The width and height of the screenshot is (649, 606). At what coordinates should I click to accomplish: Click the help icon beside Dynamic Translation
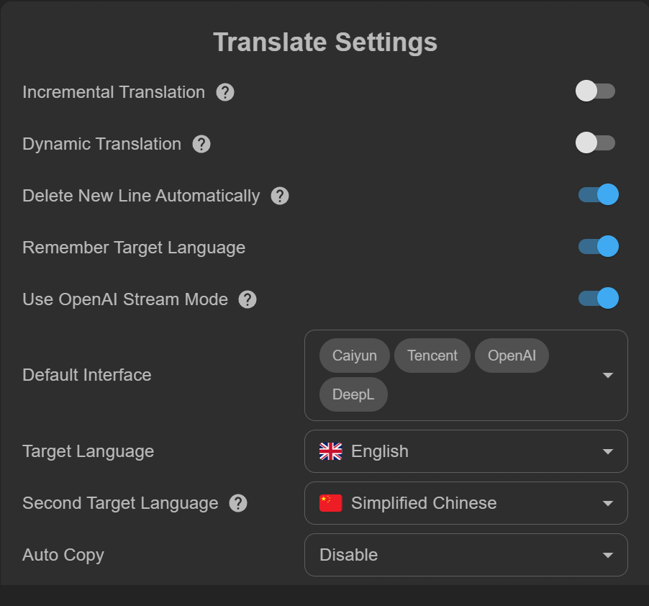pos(201,144)
